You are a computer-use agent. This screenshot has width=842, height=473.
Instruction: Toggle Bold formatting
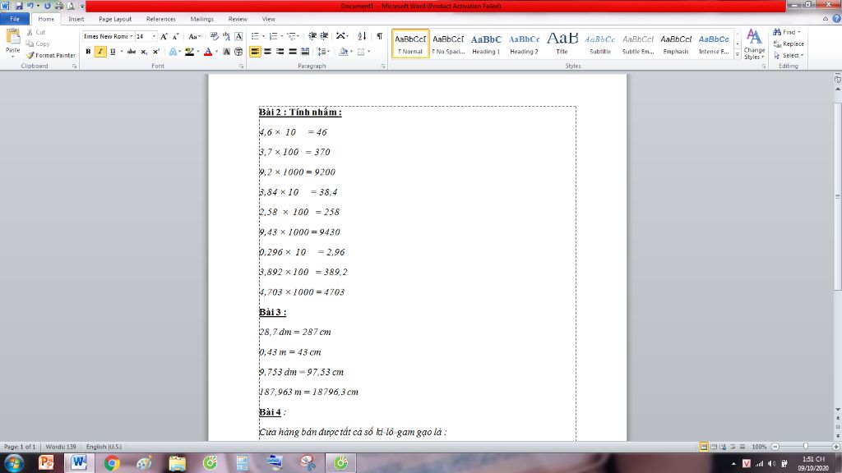tap(88, 52)
